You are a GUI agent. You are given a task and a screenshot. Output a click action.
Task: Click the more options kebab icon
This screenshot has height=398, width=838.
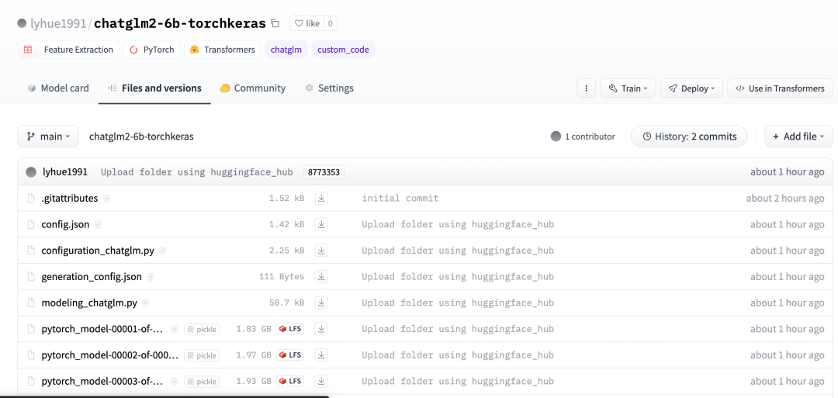point(586,88)
